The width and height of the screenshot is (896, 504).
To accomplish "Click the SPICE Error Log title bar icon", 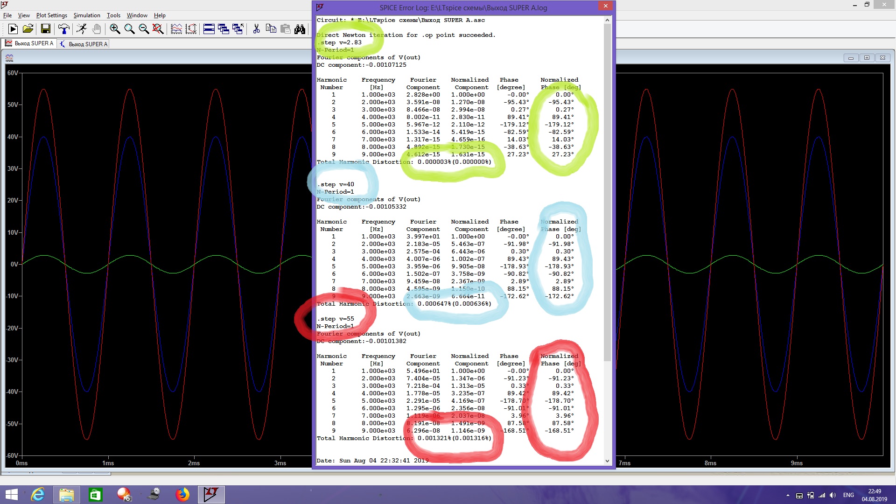I will 320,7.
